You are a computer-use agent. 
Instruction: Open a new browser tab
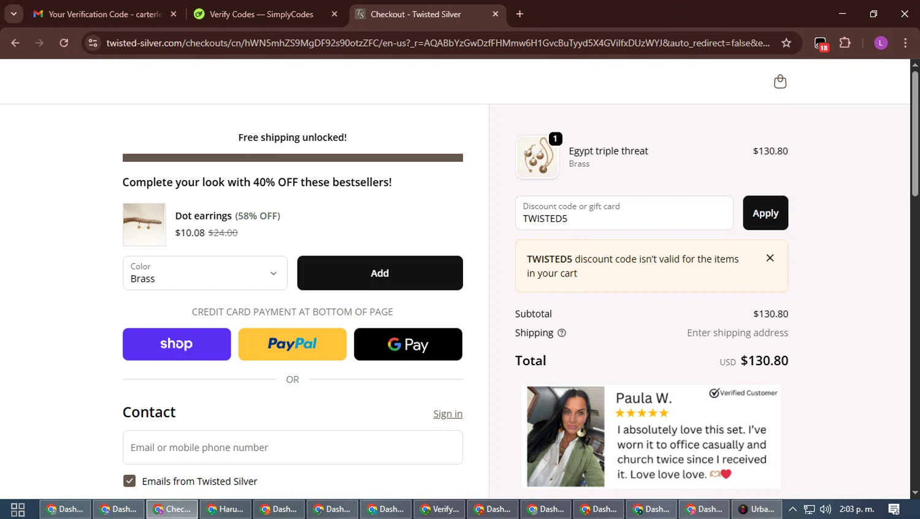click(x=519, y=14)
